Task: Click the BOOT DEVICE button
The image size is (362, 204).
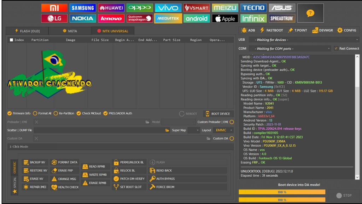Action: pyautogui.click(x=218, y=114)
